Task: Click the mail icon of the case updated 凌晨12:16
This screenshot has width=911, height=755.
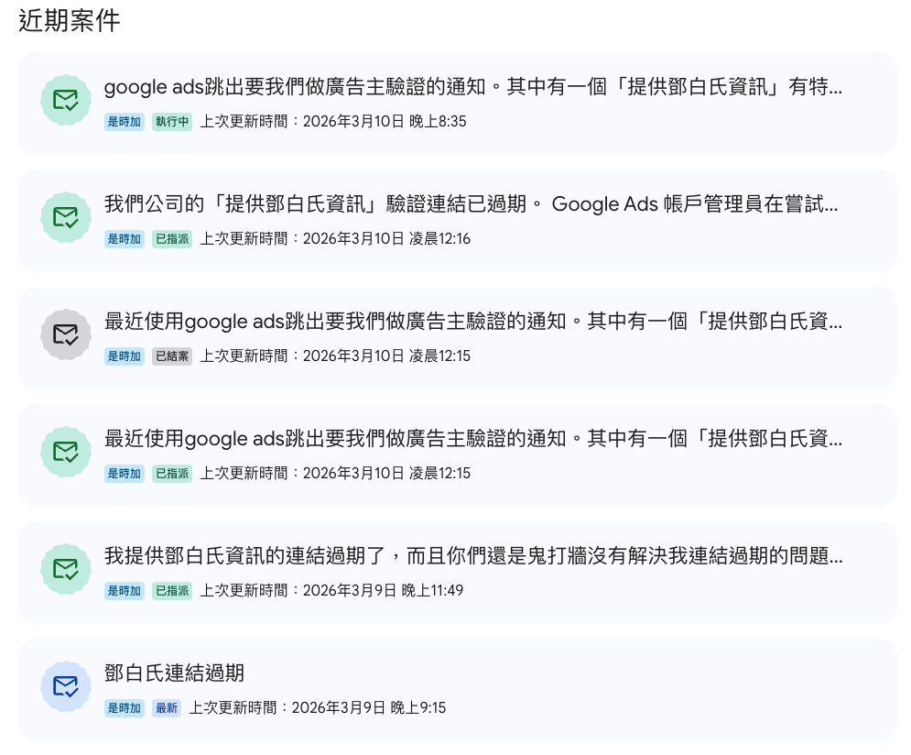Action: 66,217
